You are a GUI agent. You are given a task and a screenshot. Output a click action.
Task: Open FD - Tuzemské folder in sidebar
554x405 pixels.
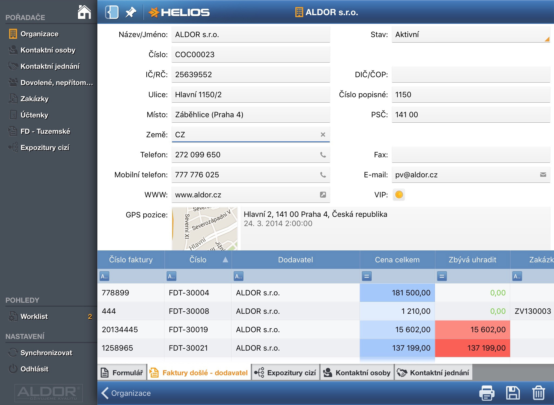[x=49, y=131]
